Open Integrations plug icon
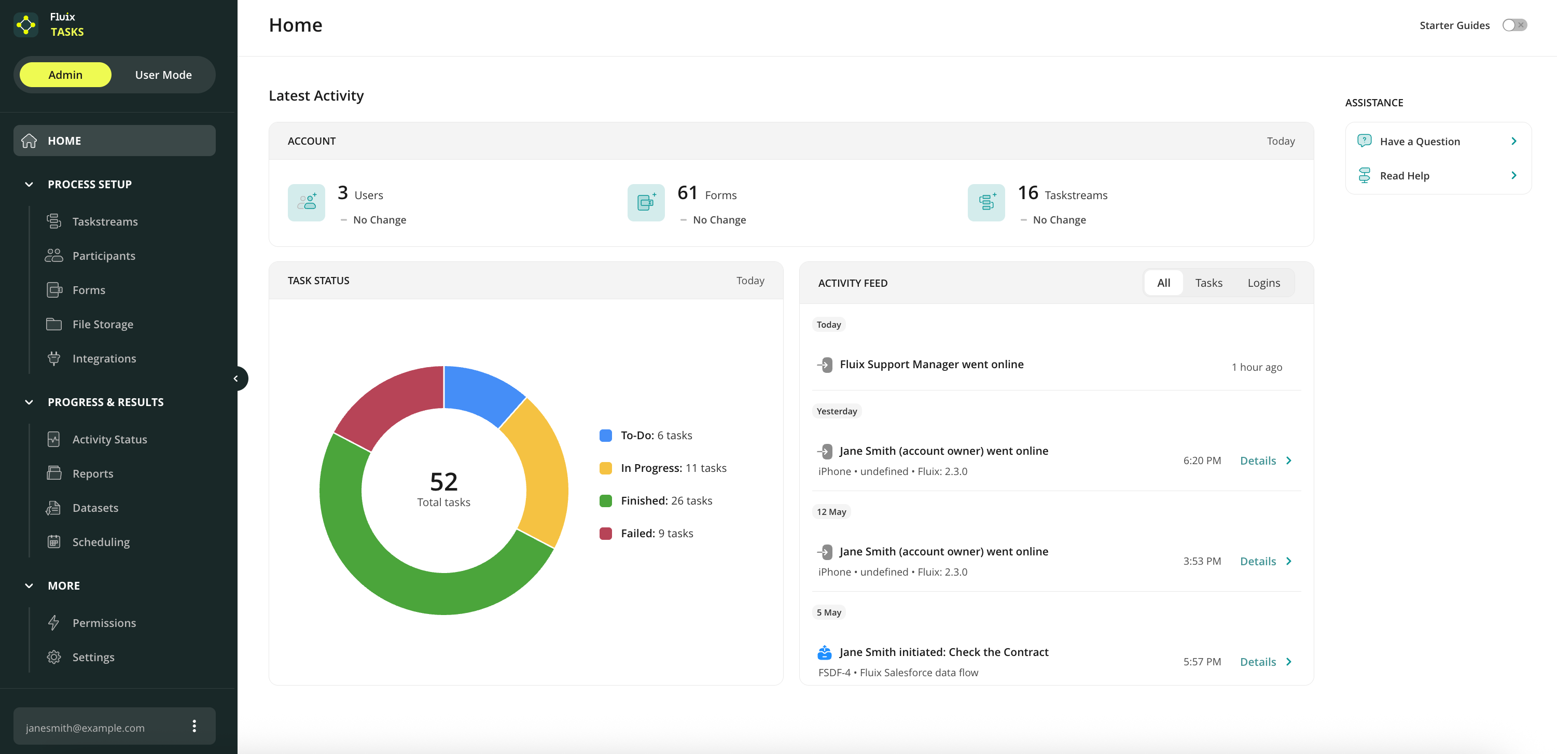 point(54,358)
